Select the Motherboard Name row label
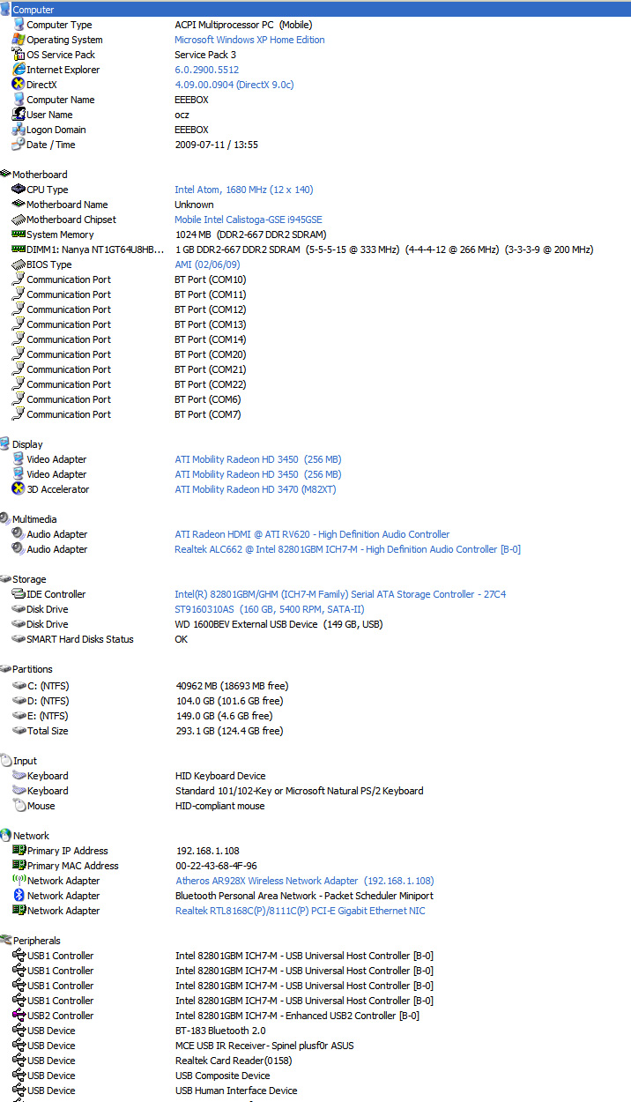 67,205
